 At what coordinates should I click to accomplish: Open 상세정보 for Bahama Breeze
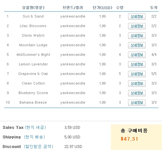(137, 103)
